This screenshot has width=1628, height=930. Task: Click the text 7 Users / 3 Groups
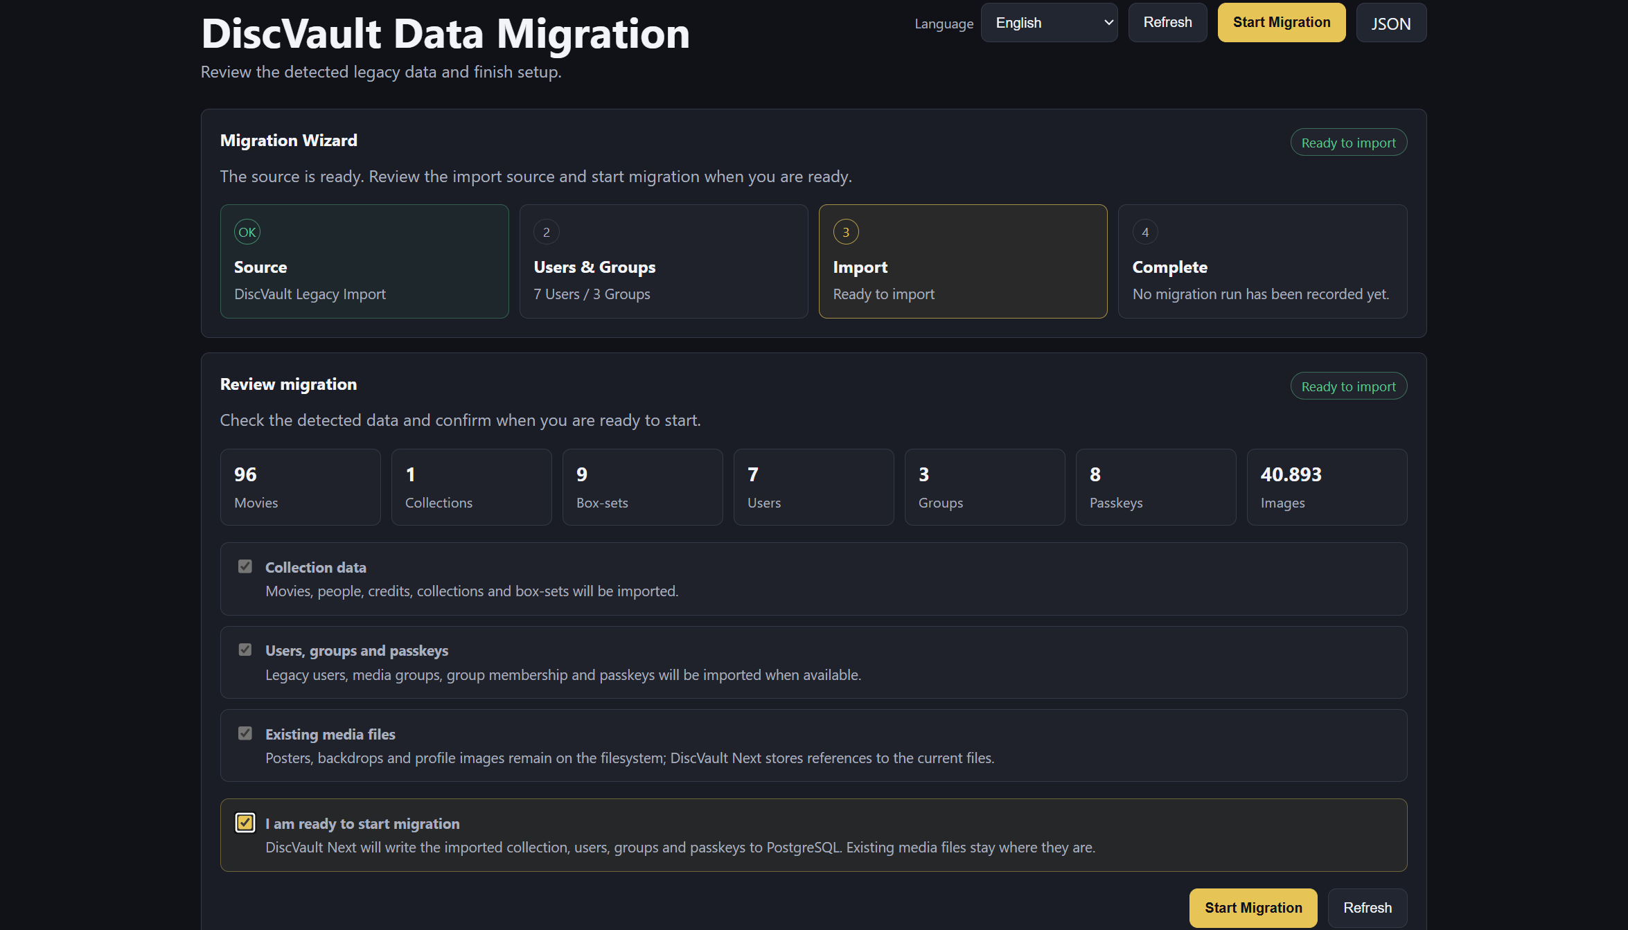coord(592,294)
